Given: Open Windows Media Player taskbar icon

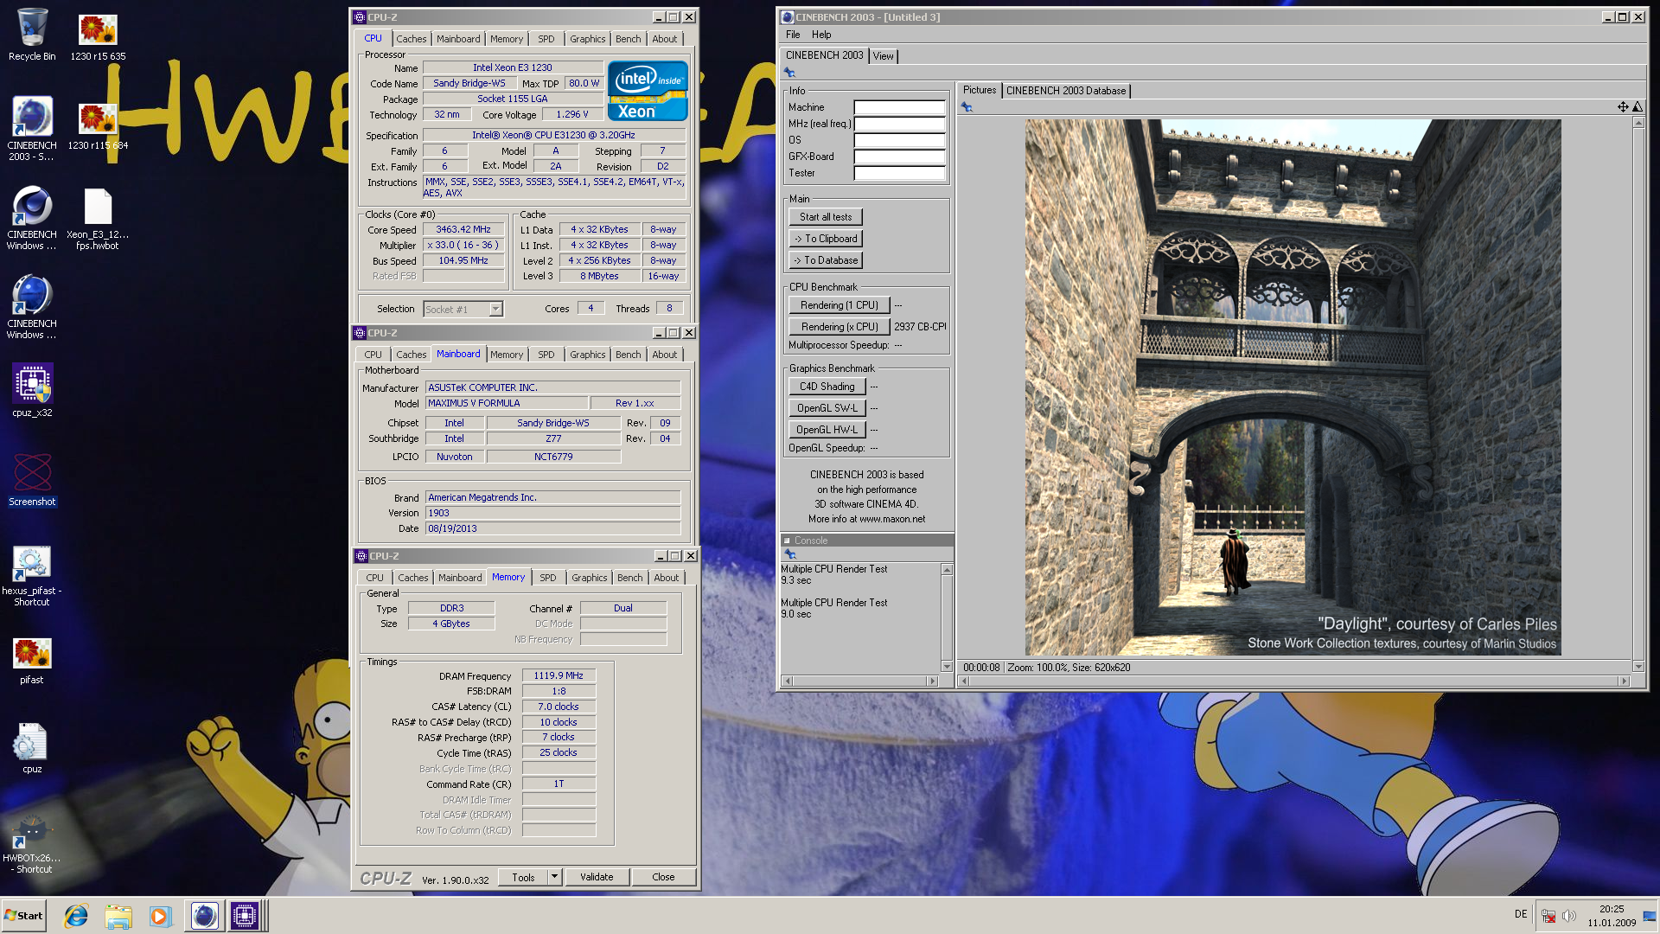Looking at the screenshot, I should click(160, 916).
